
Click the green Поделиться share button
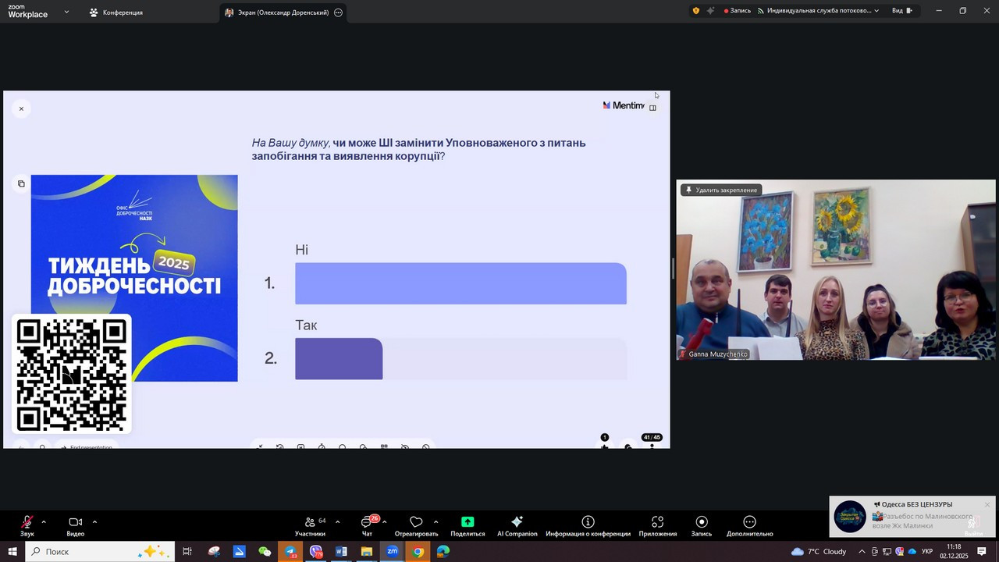click(x=468, y=526)
